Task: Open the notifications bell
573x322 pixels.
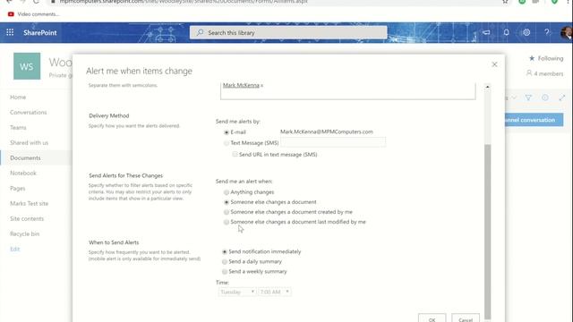Action: click(x=506, y=32)
